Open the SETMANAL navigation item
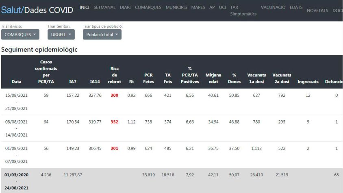This screenshot has width=343, height=193. pos(104,7)
